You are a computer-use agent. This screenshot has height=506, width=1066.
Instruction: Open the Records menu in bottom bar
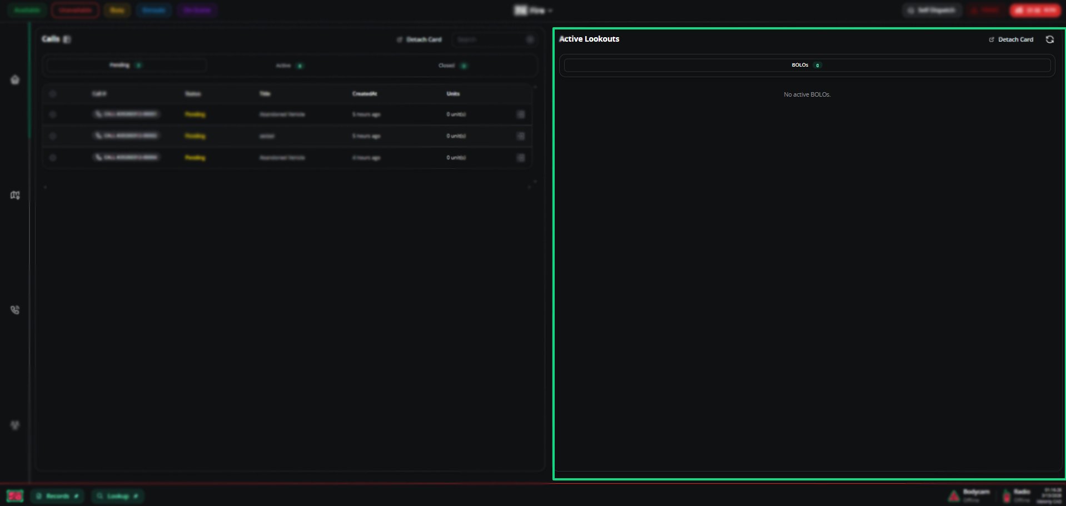tap(57, 496)
